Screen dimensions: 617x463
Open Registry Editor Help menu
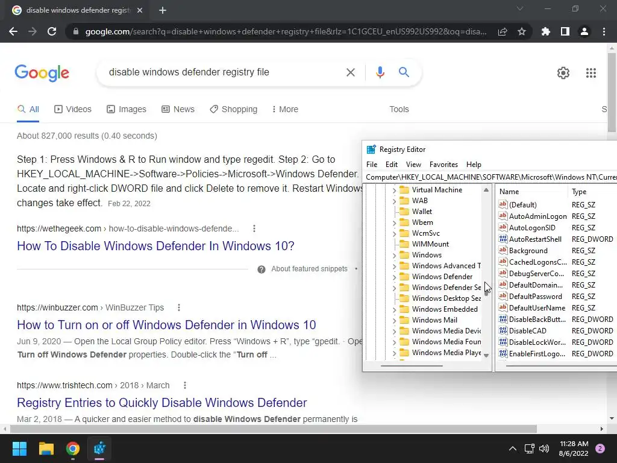[474, 165]
